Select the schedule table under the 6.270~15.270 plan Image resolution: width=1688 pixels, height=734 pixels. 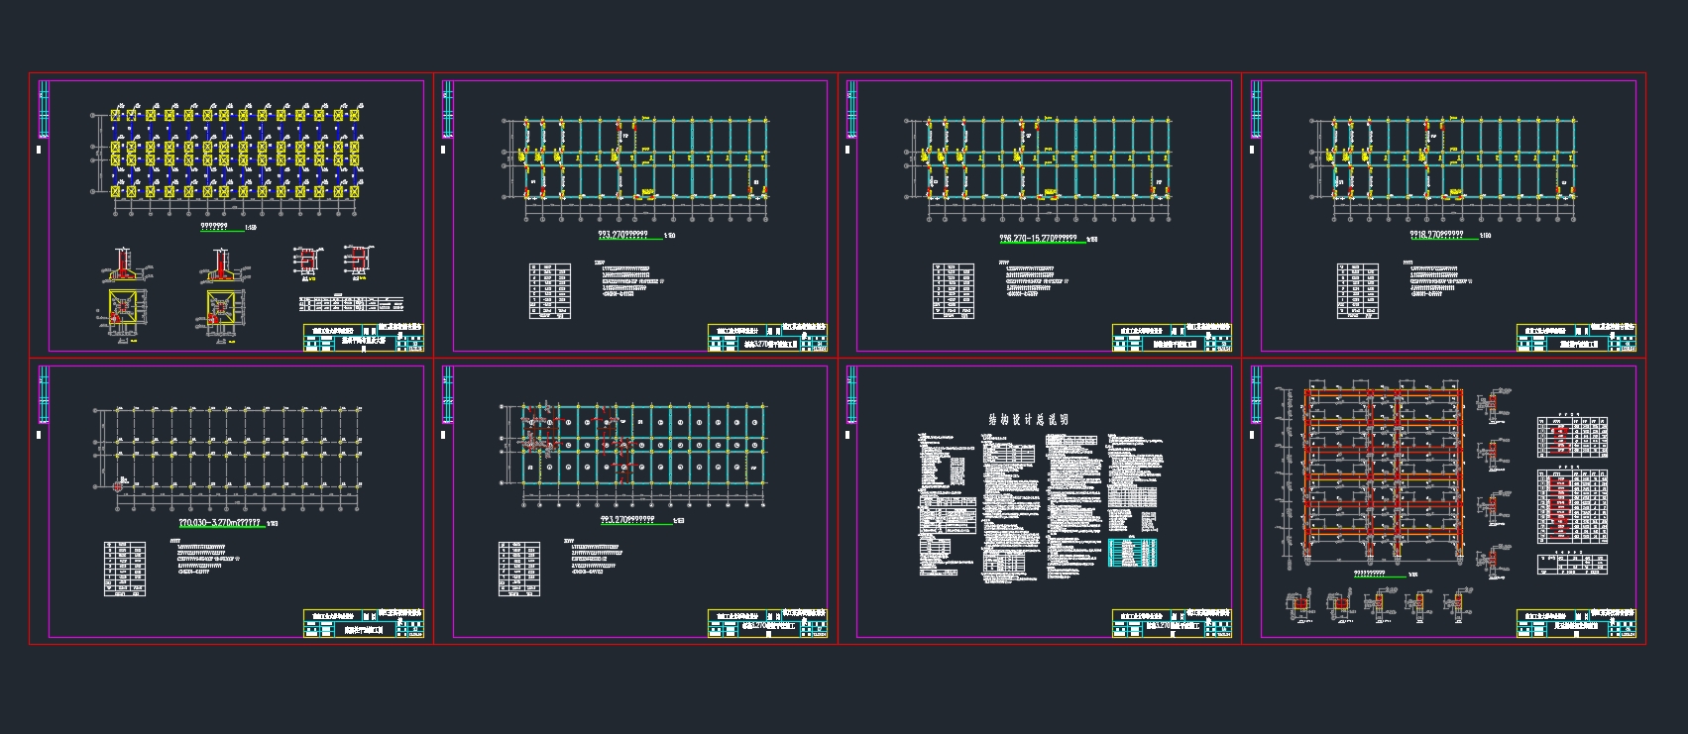[x=954, y=290]
